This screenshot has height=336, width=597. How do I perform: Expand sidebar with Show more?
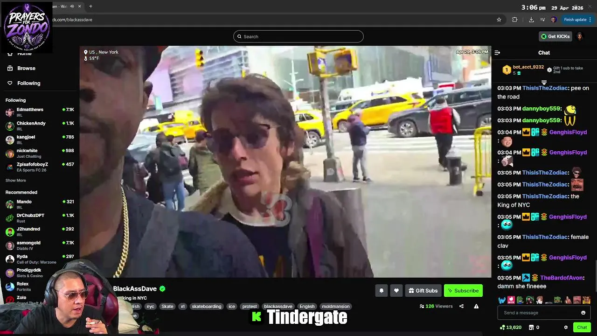[16, 181]
